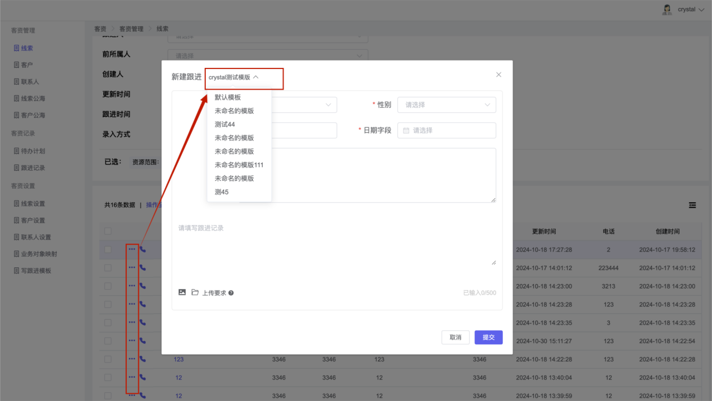
Task: Check the row updated 14:22:28
Action: pyautogui.click(x=108, y=359)
